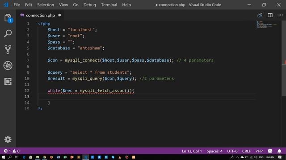Click the closing ?> tag on line 15
The height and width of the screenshot is (160, 286).
[40, 109]
